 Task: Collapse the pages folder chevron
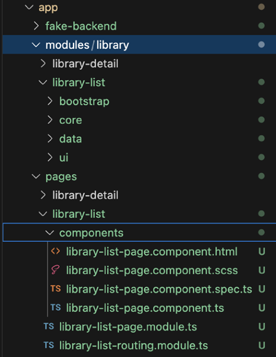[x=36, y=176]
